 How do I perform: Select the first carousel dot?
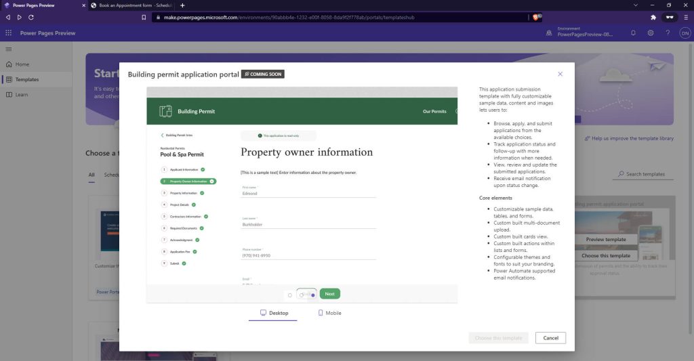point(290,295)
